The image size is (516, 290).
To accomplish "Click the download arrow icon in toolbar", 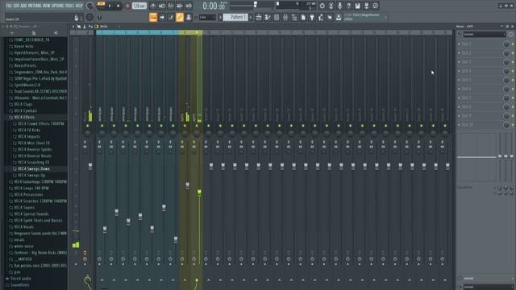I will click(339, 18).
